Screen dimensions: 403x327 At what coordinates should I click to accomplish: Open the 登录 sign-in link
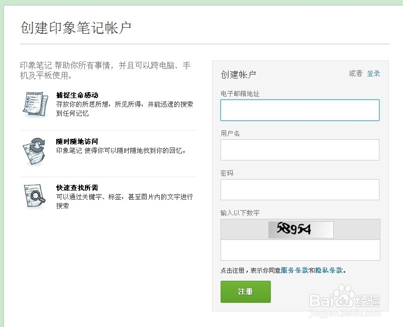coord(373,73)
